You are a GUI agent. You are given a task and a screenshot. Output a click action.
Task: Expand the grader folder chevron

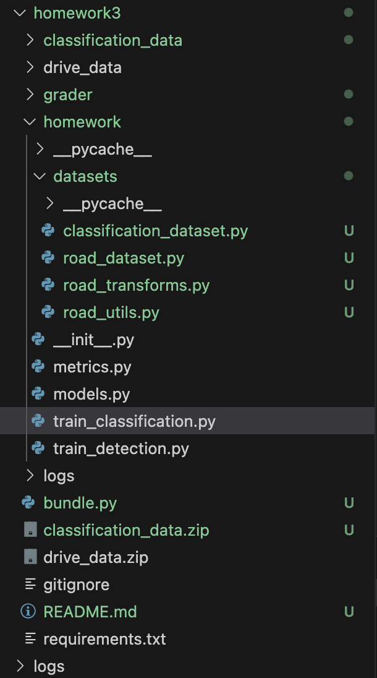click(x=30, y=94)
